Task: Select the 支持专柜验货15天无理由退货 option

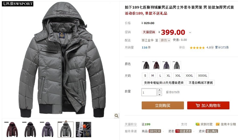Action: pyautogui.click(x=164, y=83)
